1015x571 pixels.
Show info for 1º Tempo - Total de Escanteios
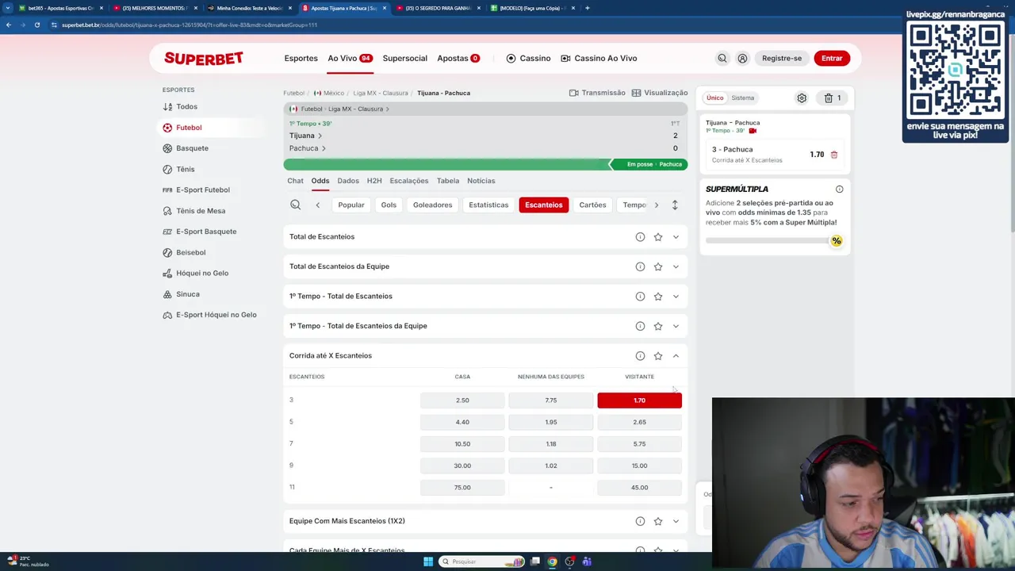640,297
